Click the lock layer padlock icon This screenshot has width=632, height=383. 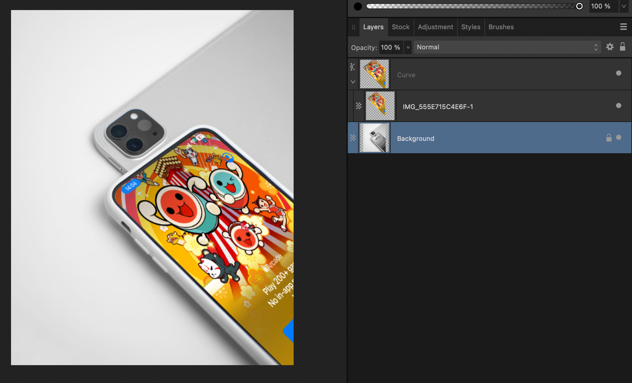(622, 47)
